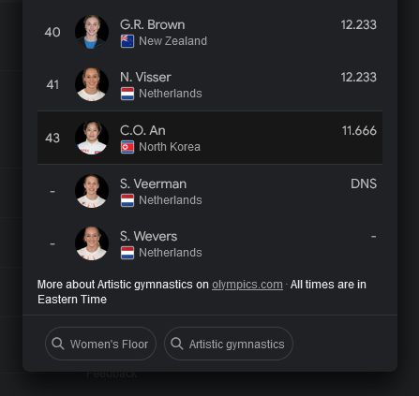Open G.R. Brown's profile photo
419x396 pixels.
[92, 32]
